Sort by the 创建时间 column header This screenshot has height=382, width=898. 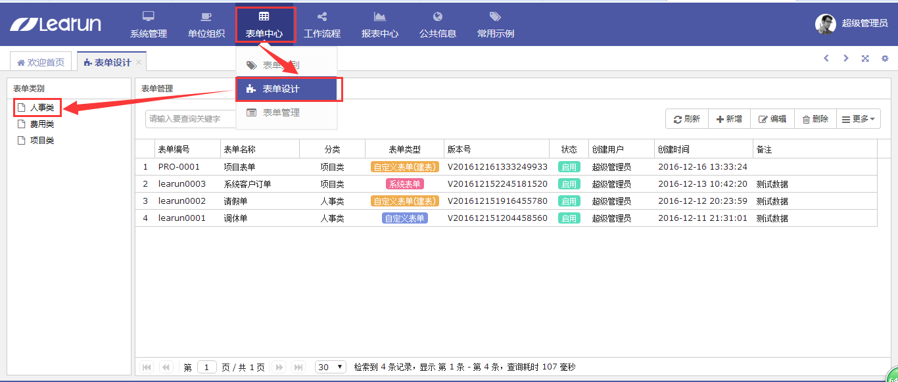click(x=703, y=150)
